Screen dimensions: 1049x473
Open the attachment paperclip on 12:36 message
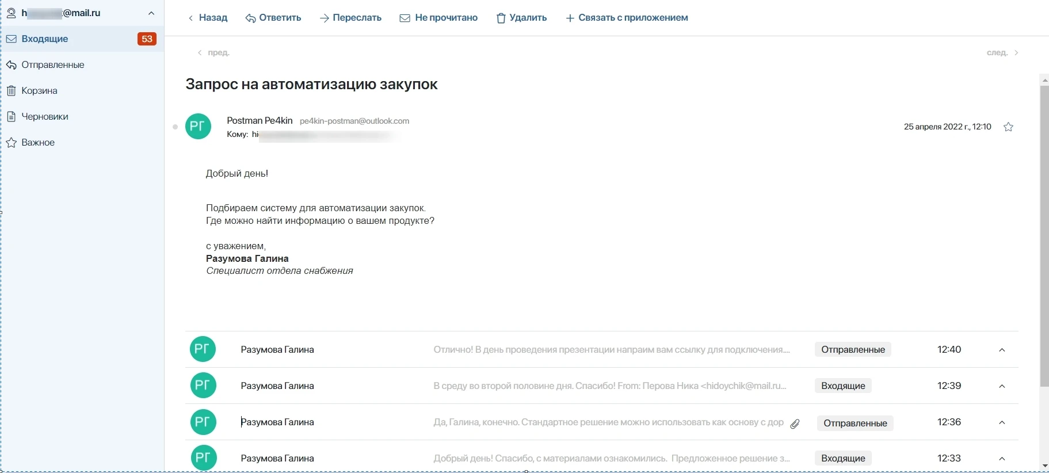pos(795,424)
